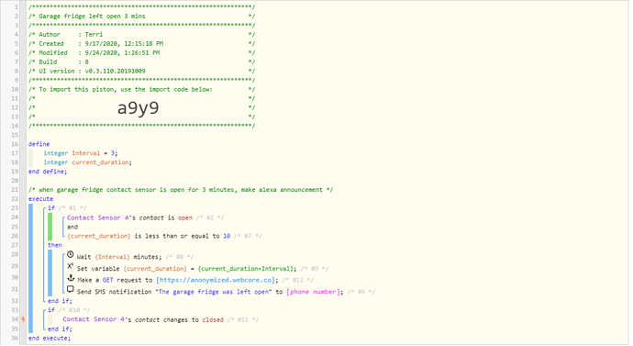Click the current_duration variable definition
This screenshot has width=633, height=346.
(x=87, y=162)
